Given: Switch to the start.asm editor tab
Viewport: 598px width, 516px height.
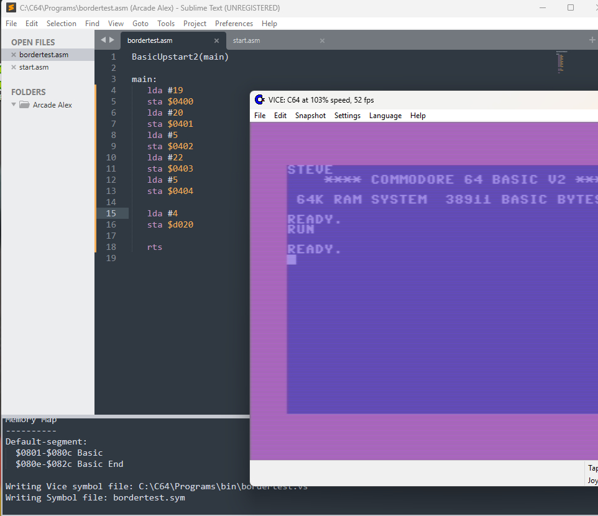Looking at the screenshot, I should pos(246,41).
